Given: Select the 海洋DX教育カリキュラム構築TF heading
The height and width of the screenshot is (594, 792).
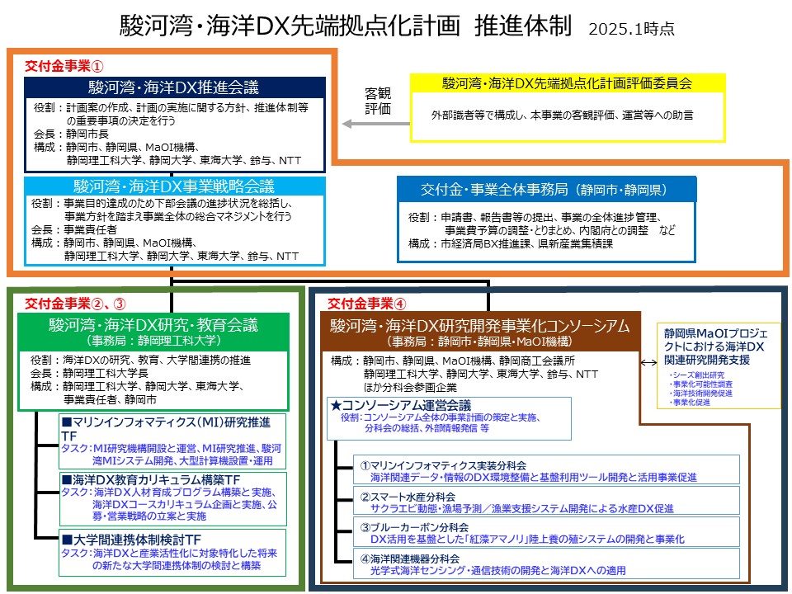Looking at the screenshot, I should (150, 479).
